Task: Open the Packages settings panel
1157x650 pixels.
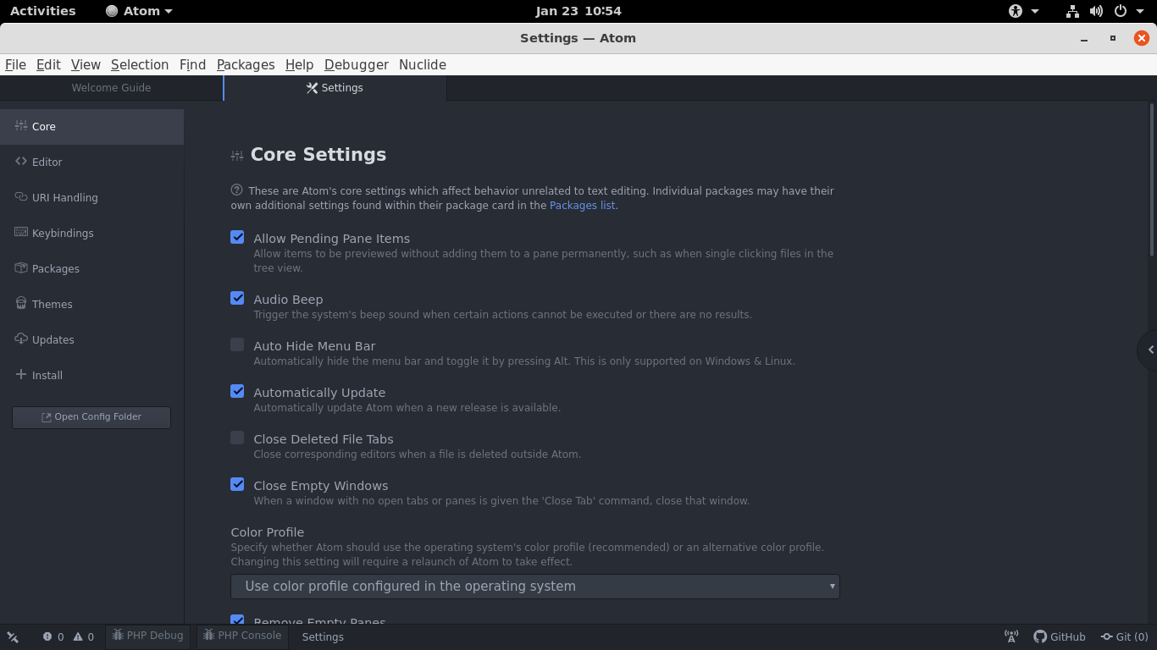Action: coord(91,268)
